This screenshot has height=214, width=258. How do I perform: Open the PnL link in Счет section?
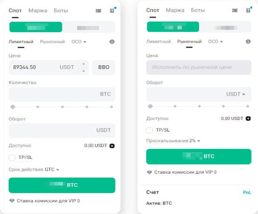click(247, 193)
